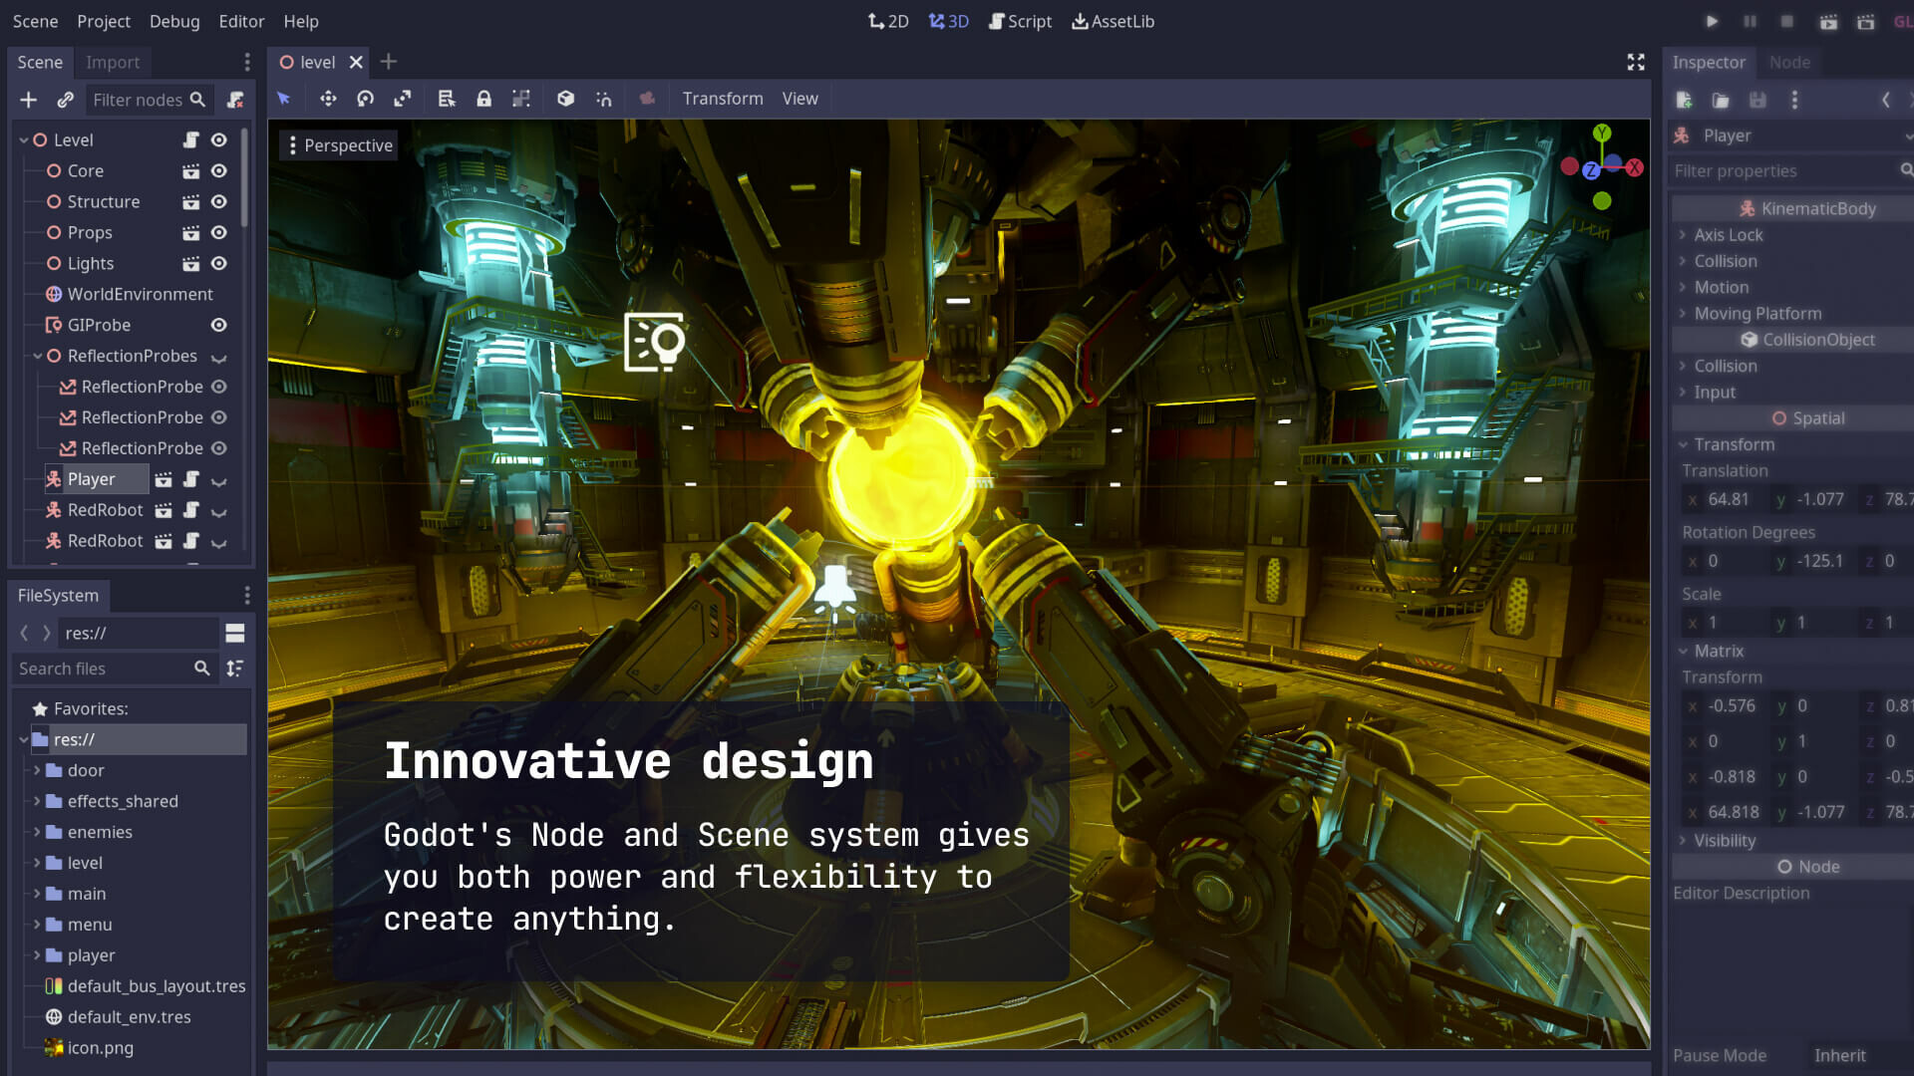Hide the Lights node in the scene tree
This screenshot has width=1914, height=1076.
pyautogui.click(x=218, y=263)
